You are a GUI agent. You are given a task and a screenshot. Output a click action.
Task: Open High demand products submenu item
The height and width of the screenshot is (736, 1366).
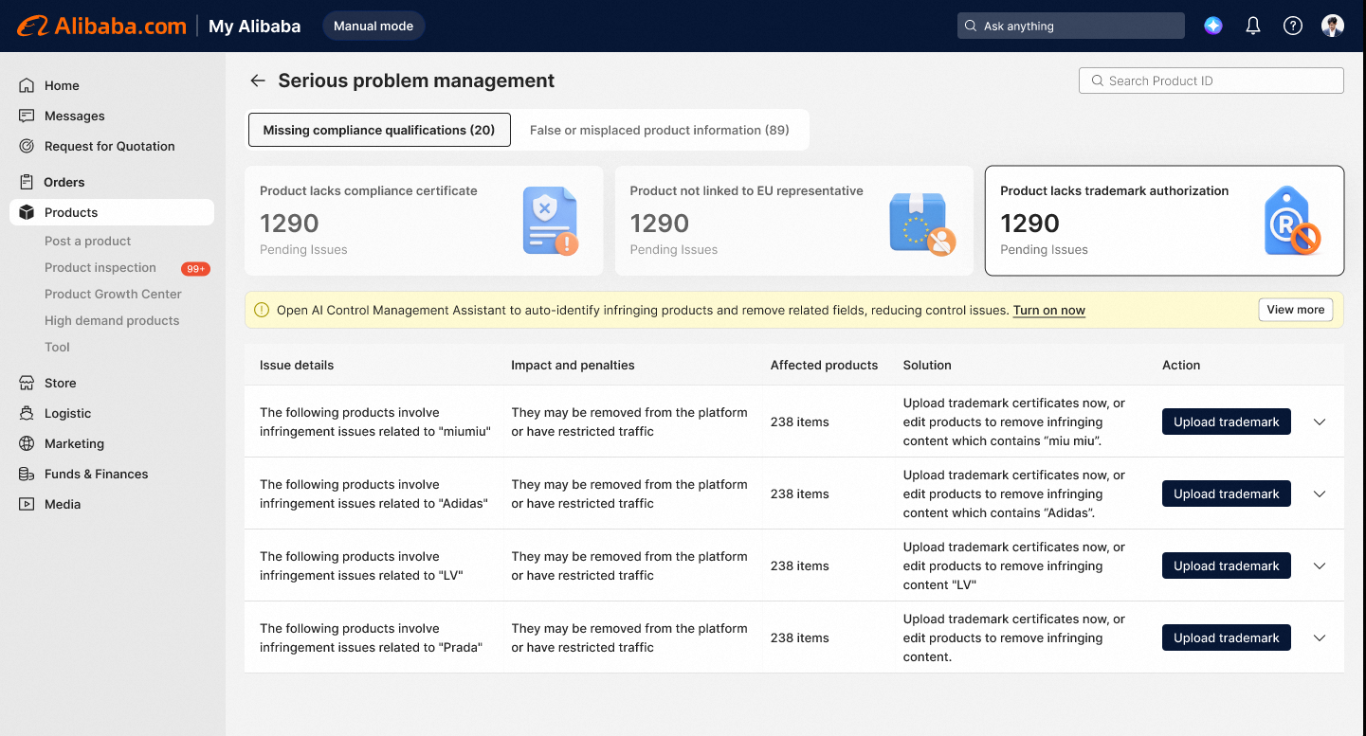point(112,320)
